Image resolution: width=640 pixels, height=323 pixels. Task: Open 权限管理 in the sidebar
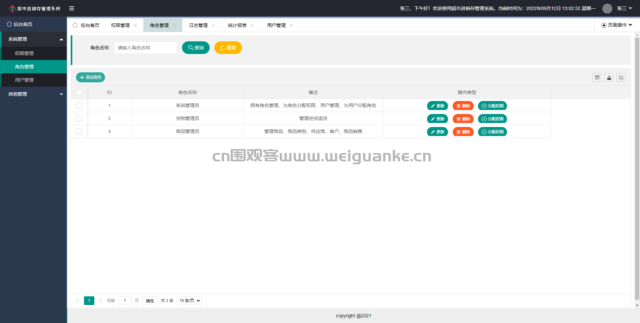pos(34,53)
